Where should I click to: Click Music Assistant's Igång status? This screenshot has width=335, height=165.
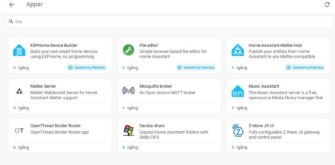click(x=239, y=108)
